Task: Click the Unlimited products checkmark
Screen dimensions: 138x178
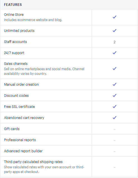Action: click(114, 30)
